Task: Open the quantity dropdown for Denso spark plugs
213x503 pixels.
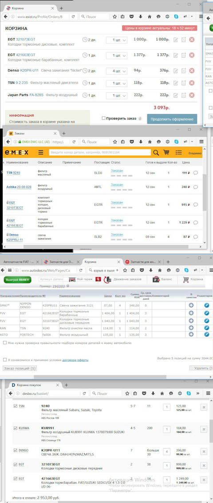Action: pyautogui.click(x=116, y=71)
